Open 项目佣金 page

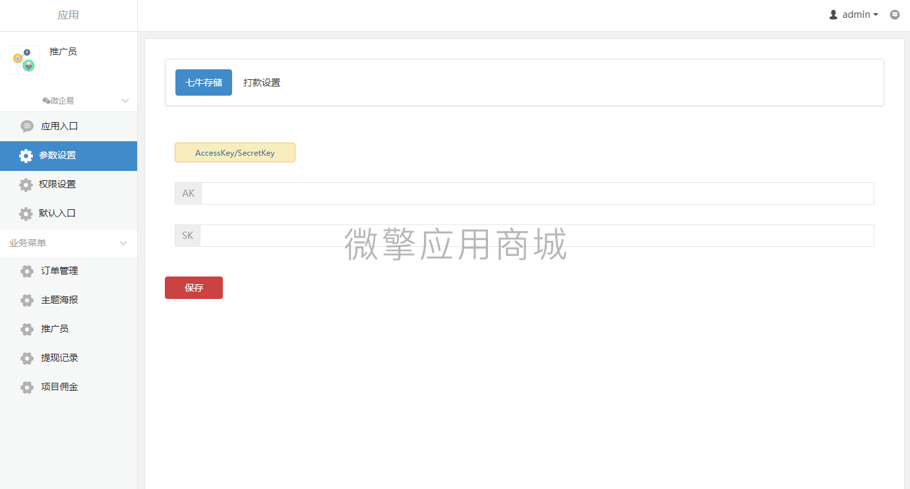pos(69,387)
